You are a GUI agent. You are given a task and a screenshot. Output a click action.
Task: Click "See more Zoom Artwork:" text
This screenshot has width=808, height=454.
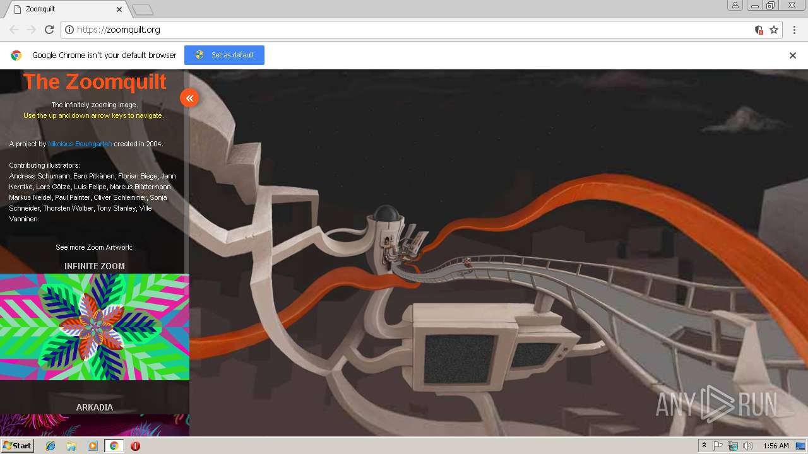94,247
